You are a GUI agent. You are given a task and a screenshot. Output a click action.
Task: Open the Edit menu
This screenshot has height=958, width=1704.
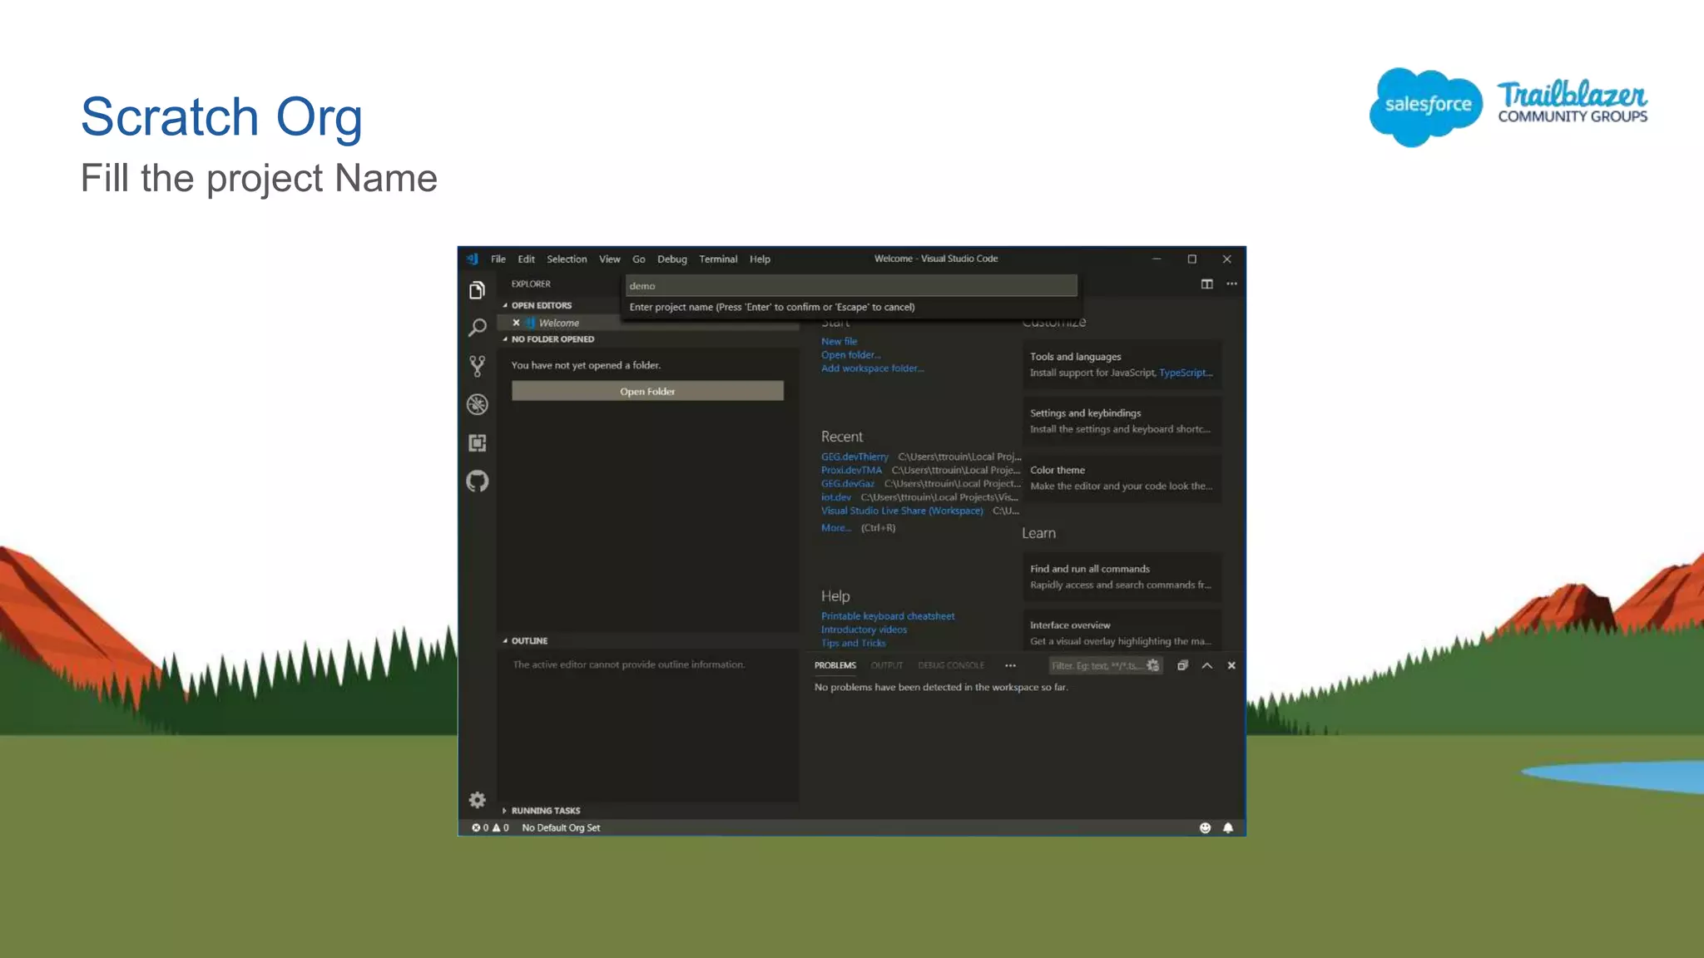(526, 259)
